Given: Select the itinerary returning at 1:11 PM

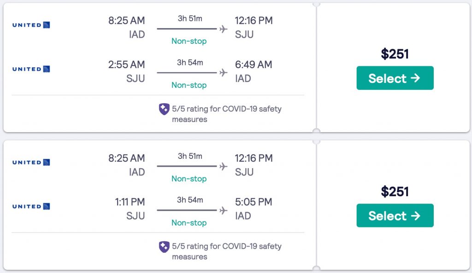Looking at the screenshot, I should coord(395,215).
